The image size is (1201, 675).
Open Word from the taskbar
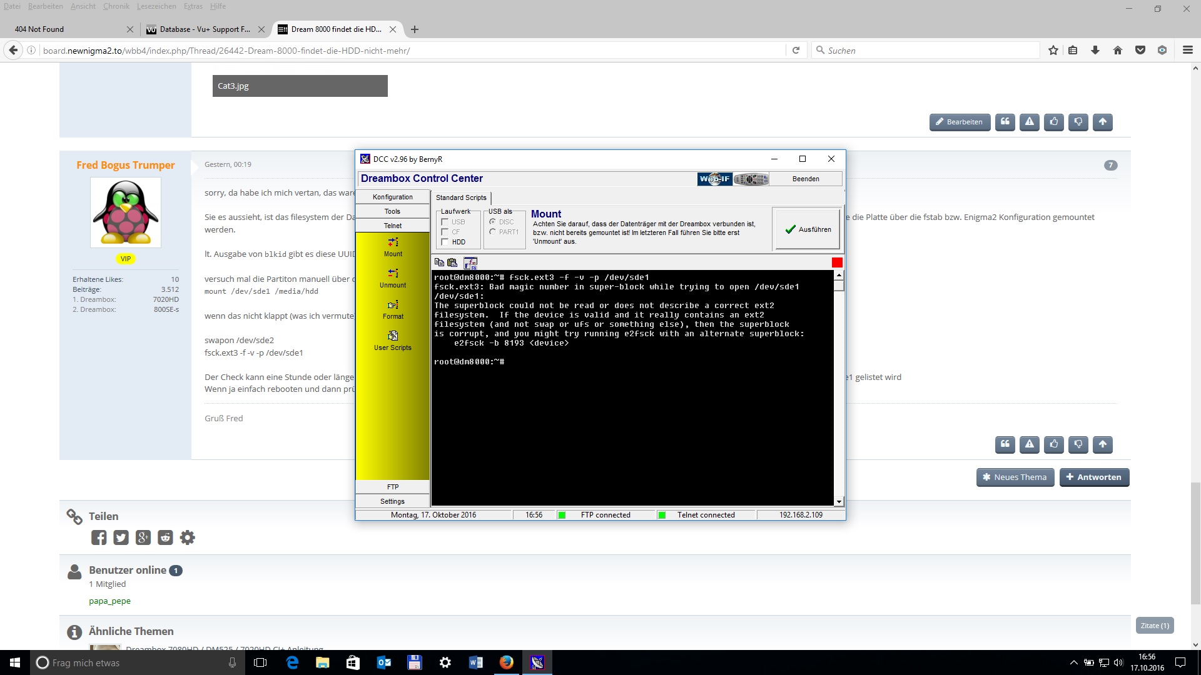point(475,662)
